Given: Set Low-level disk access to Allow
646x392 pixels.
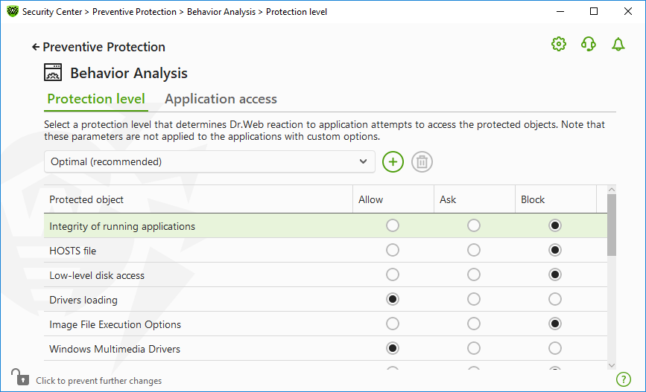Looking at the screenshot, I should click(392, 274).
